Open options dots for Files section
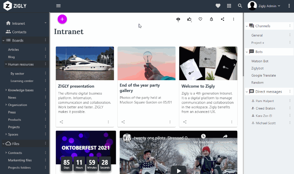 (x=46, y=143)
